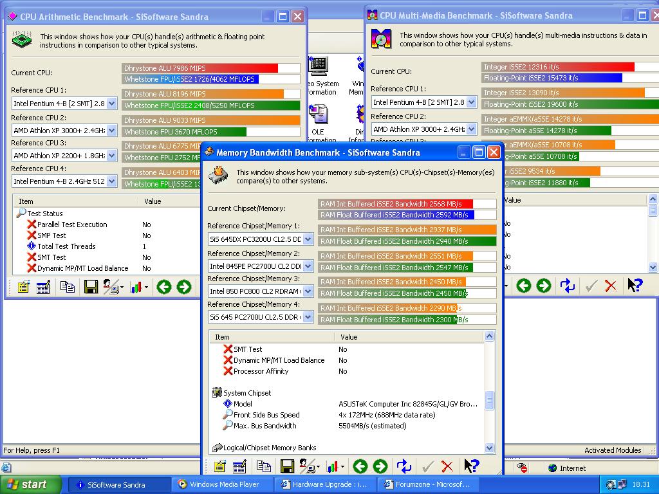Click the blue refresh icon in Memory Bandwidth toolbar
The height and width of the screenshot is (494, 659).
404,466
